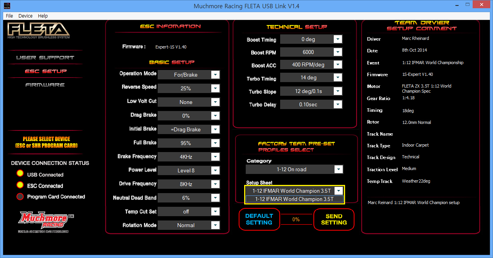Click the 0% progress indicator
The width and height of the screenshot is (493, 258).
[x=296, y=220]
